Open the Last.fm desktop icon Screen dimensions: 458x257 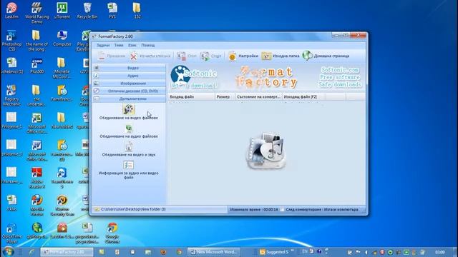click(11, 11)
